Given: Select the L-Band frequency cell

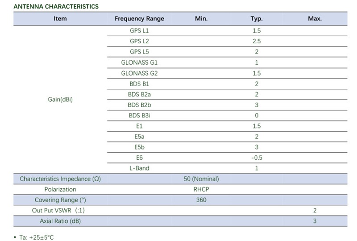Looking at the screenshot, I should click(139, 168).
